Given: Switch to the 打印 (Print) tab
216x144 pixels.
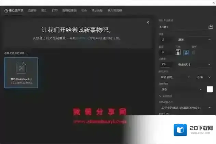Looking at the screenshot, I should [x=55, y=11].
